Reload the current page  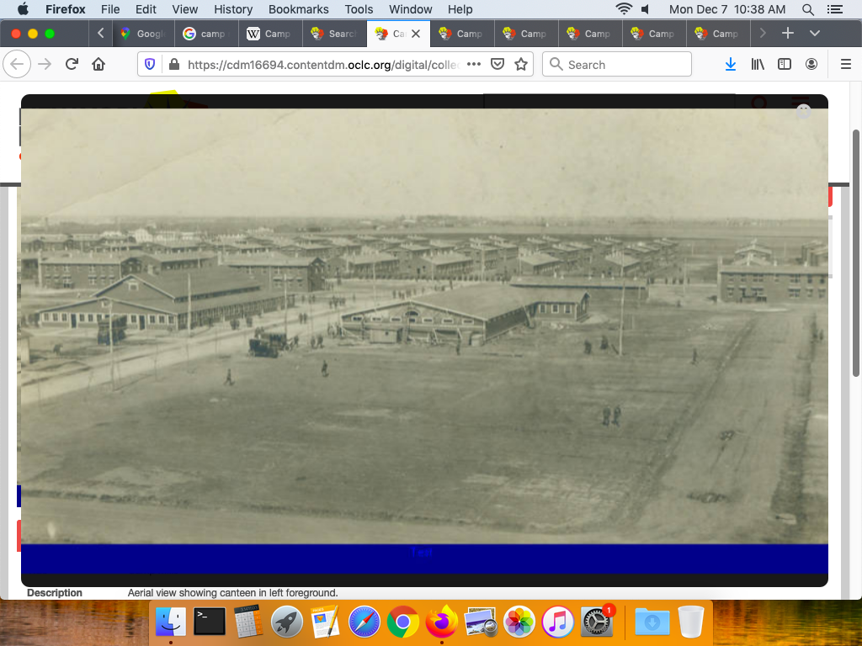pos(72,65)
